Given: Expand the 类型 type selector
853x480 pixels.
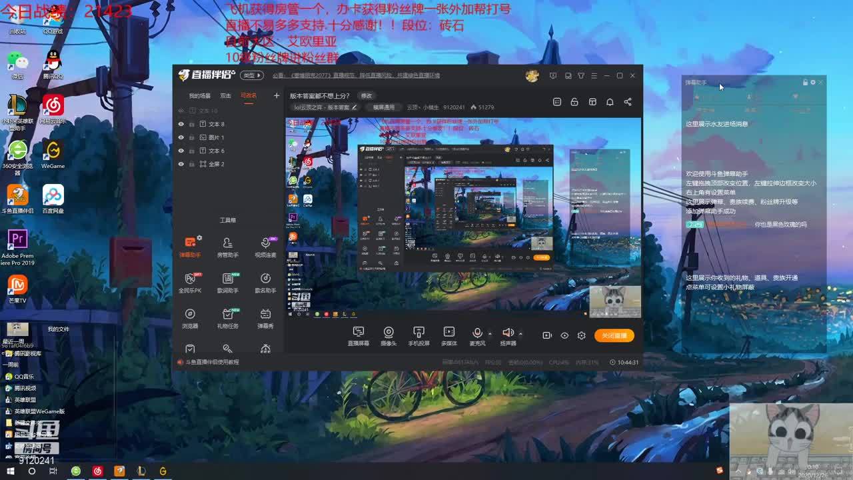Looking at the screenshot, I should coord(251,75).
